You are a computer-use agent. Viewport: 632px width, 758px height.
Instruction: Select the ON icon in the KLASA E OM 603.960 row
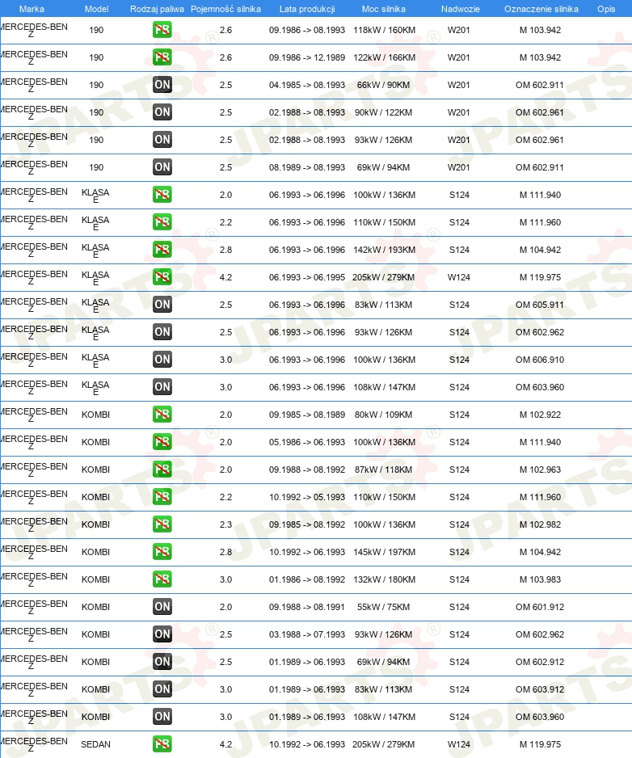coord(162,387)
